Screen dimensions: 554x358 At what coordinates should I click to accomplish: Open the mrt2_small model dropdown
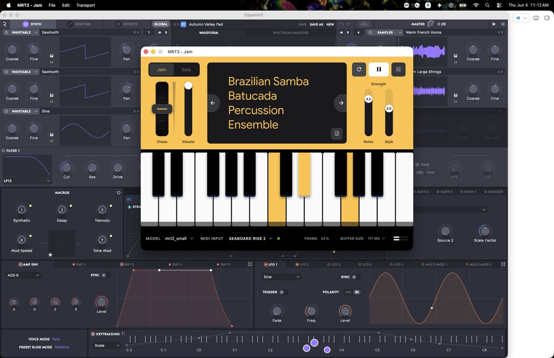(x=179, y=239)
